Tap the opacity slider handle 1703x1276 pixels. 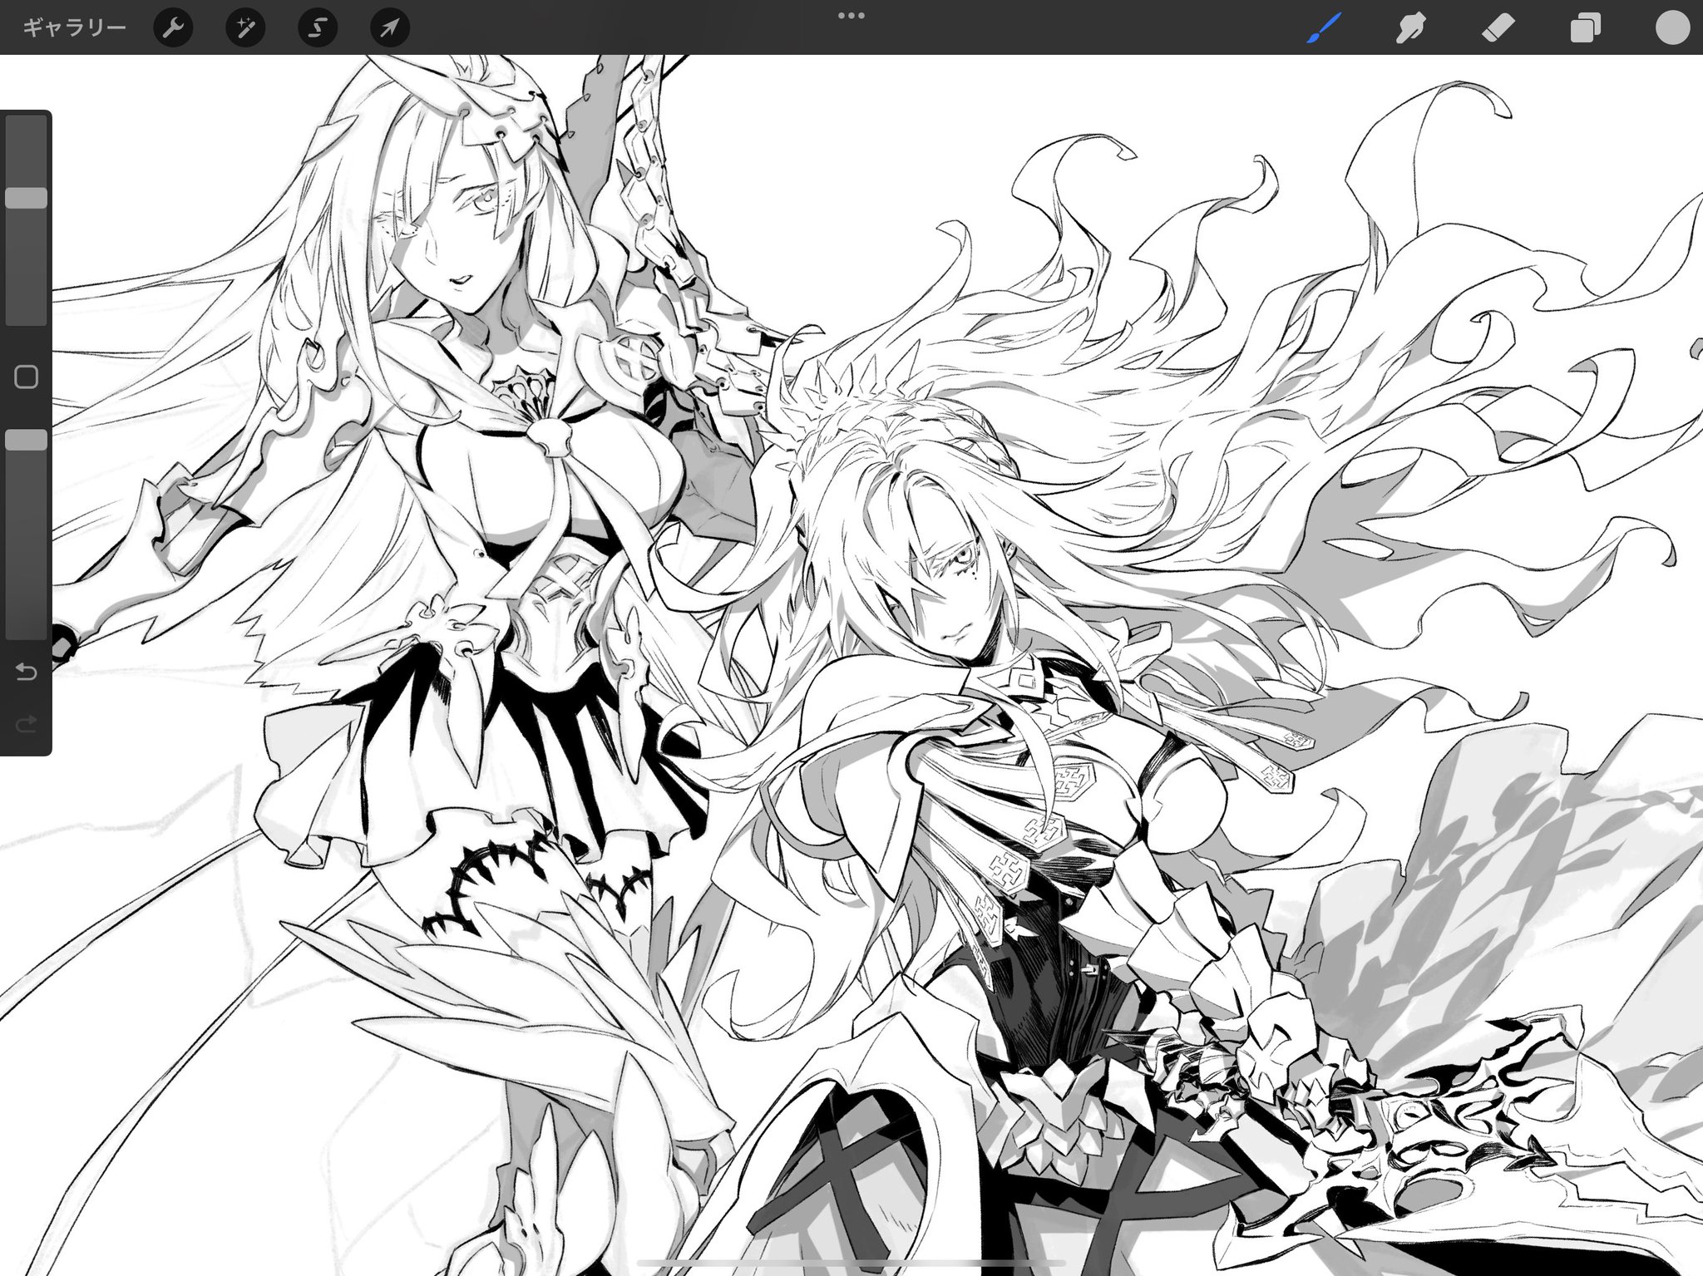click(x=27, y=441)
